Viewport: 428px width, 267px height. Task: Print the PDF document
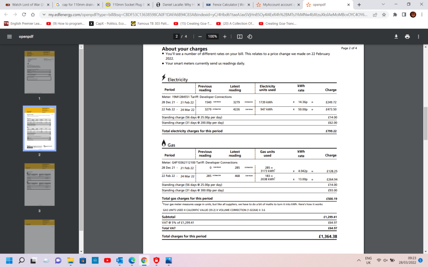tap(407, 36)
